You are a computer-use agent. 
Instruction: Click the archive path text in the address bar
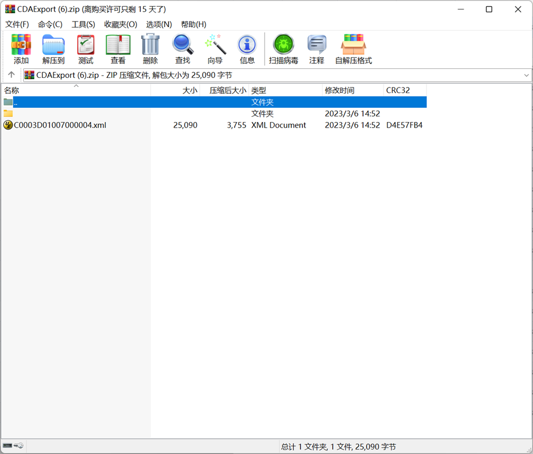134,75
